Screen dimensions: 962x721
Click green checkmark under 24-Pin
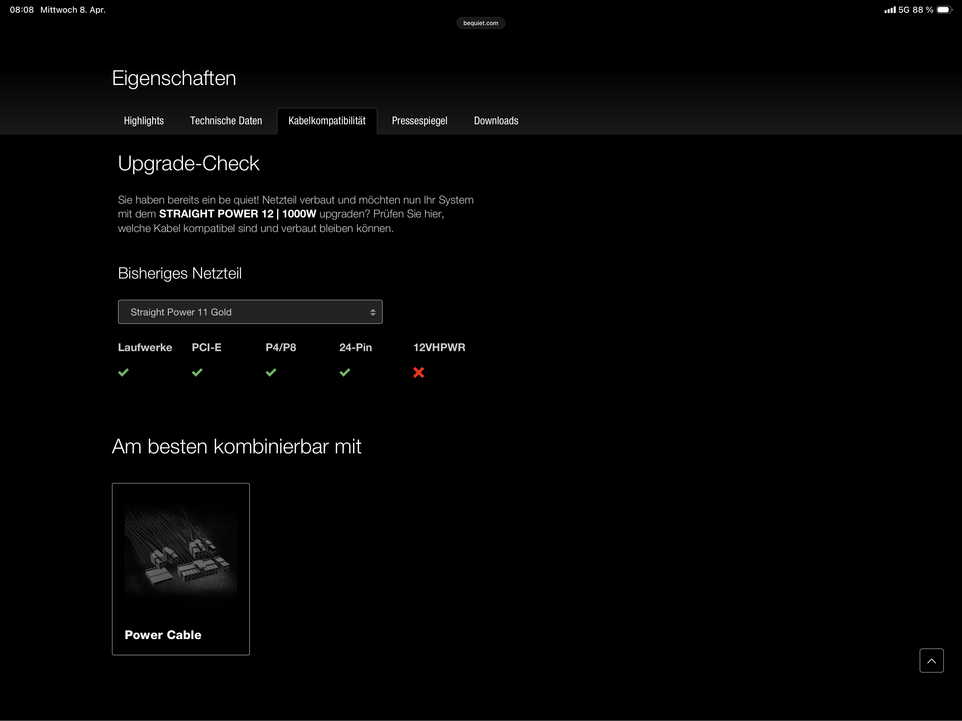click(345, 372)
